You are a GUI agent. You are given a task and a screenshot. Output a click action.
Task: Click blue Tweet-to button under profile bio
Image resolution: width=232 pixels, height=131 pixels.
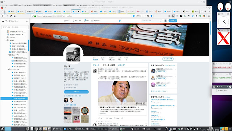[76, 92]
